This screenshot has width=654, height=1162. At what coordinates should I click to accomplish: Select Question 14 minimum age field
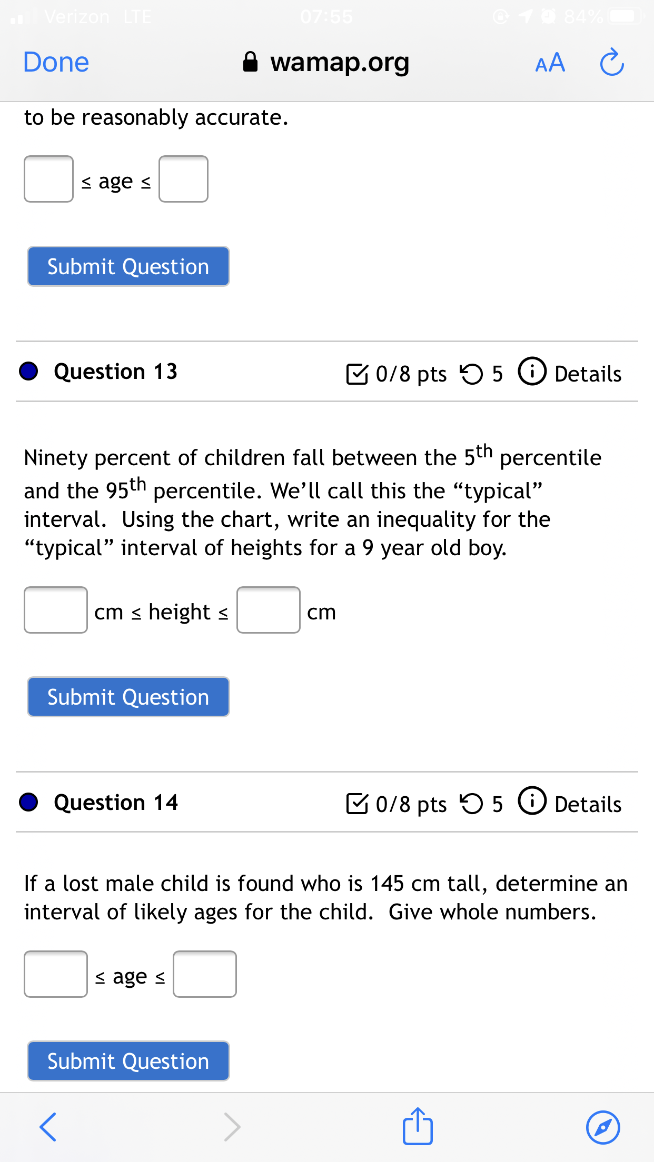point(56,974)
